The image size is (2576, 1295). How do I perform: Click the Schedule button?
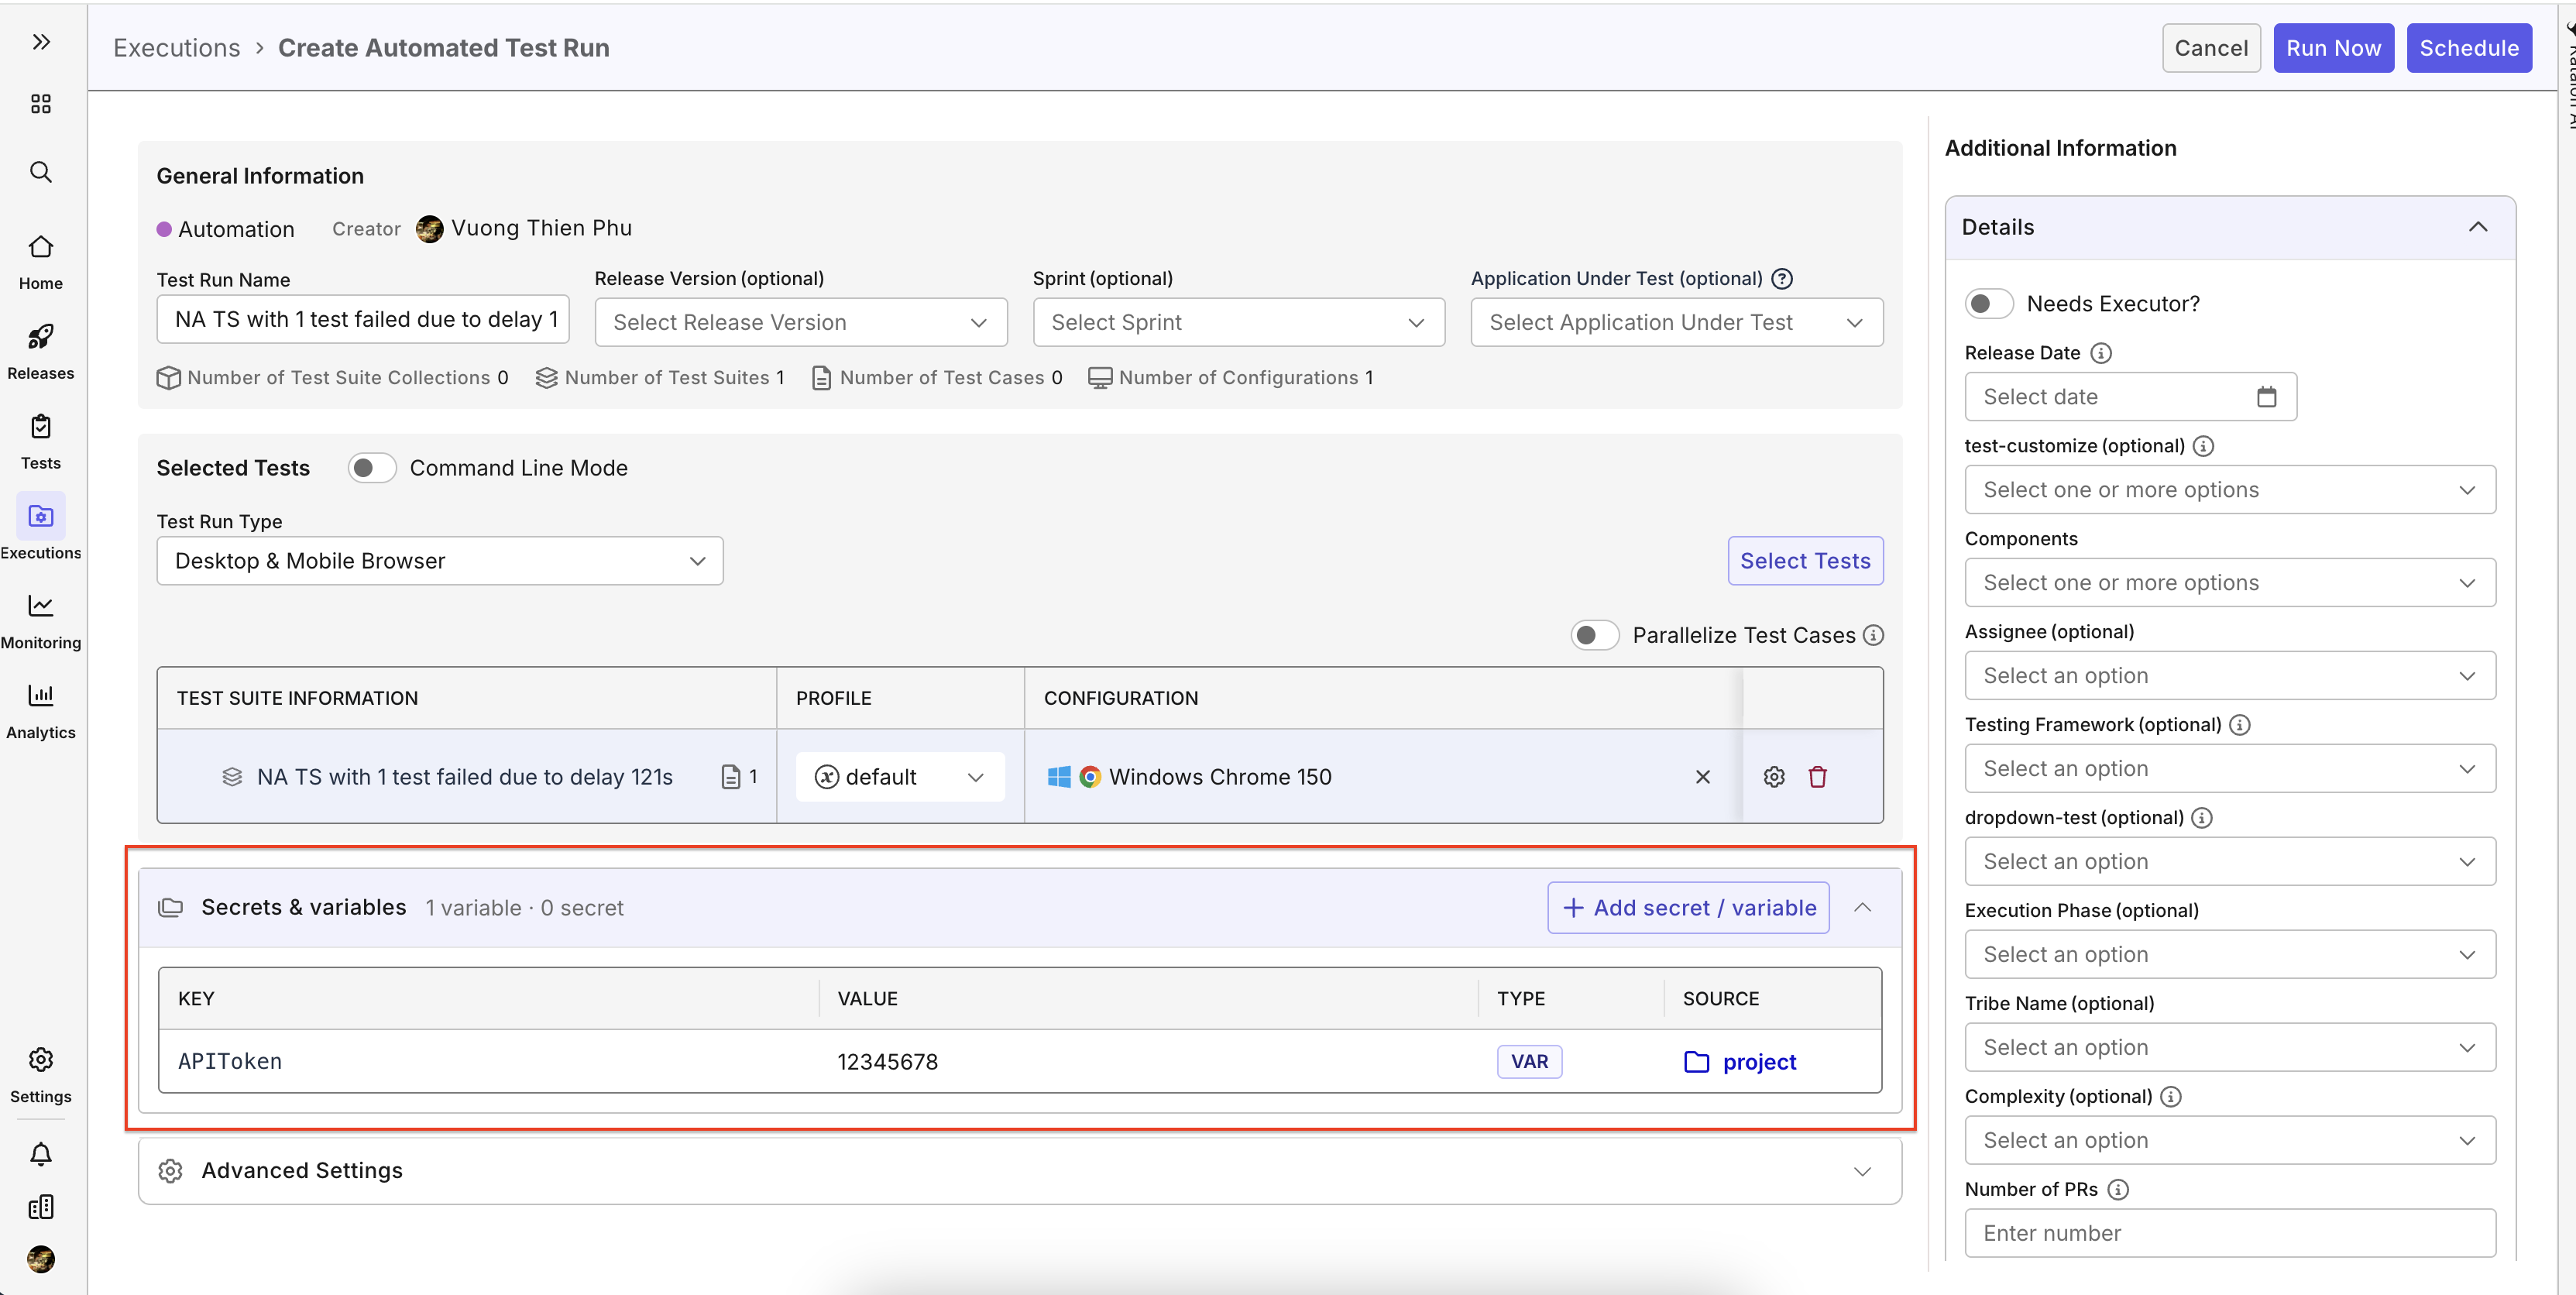[2469, 48]
